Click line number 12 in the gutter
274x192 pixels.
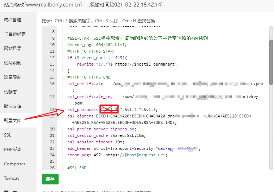[52, 58]
